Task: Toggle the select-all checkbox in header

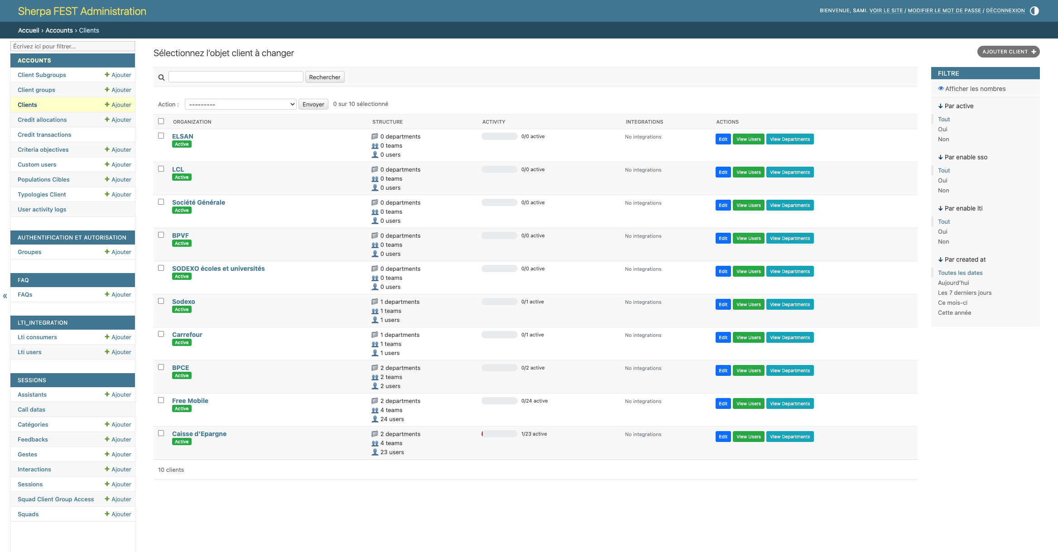Action: [161, 121]
